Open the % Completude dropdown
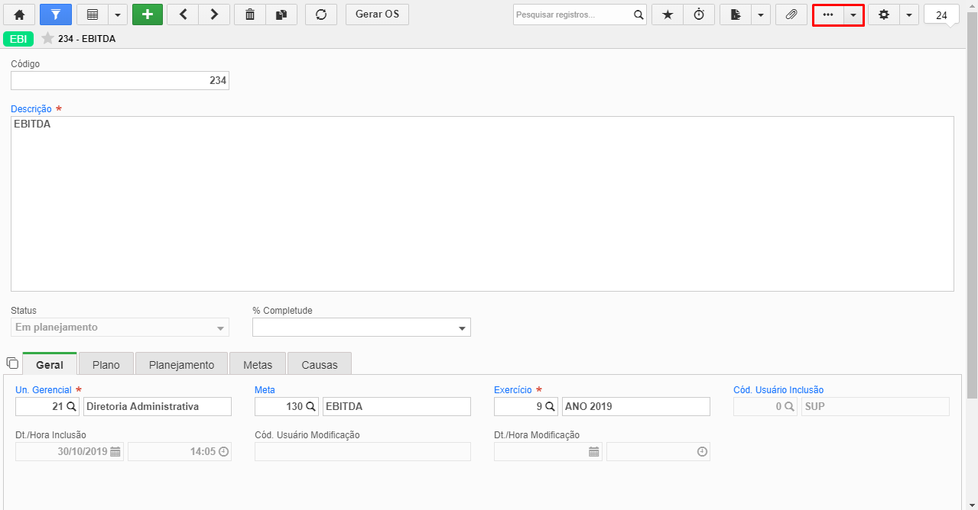Image resolution: width=978 pixels, height=510 pixels. (x=362, y=328)
